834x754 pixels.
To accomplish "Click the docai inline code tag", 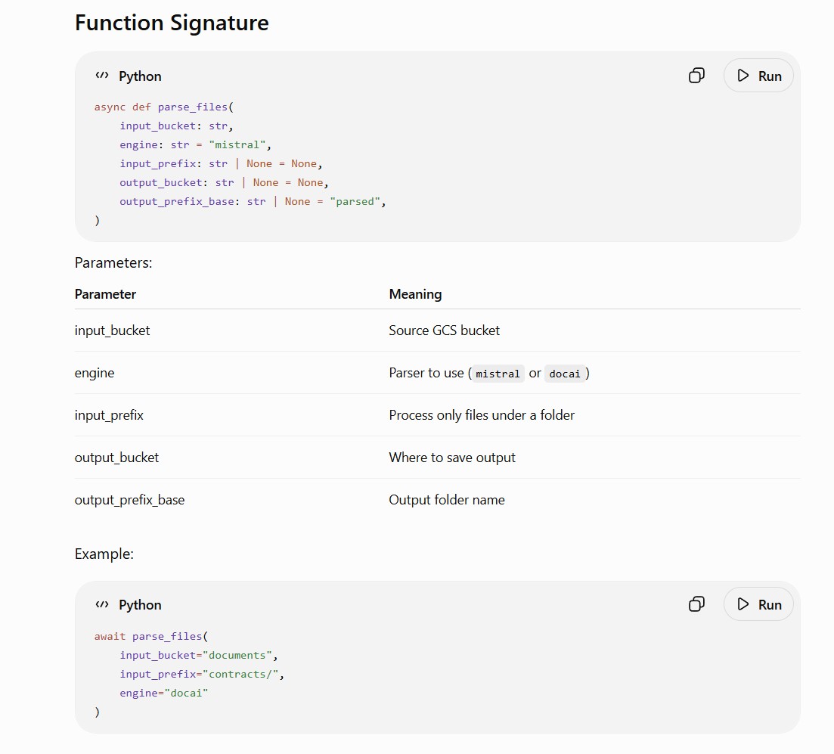I will (x=565, y=374).
